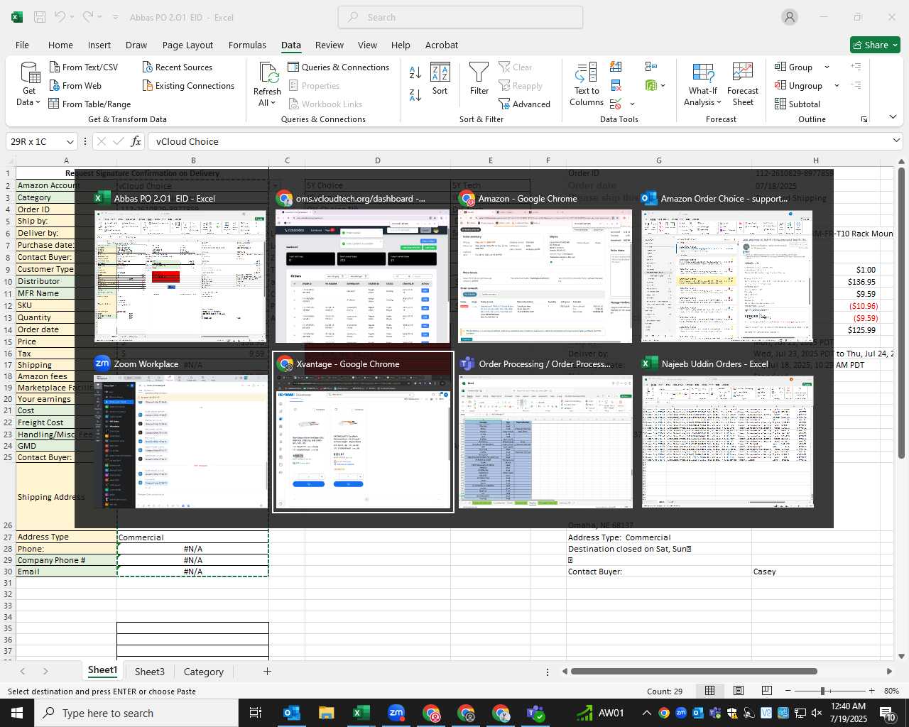
Task: Open the Sort dialog
Action: (440, 79)
